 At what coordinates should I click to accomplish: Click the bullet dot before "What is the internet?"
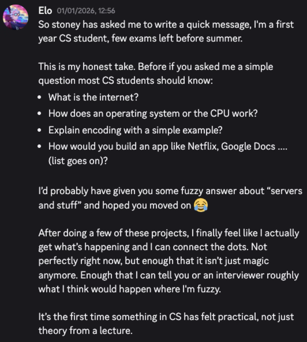40,97
